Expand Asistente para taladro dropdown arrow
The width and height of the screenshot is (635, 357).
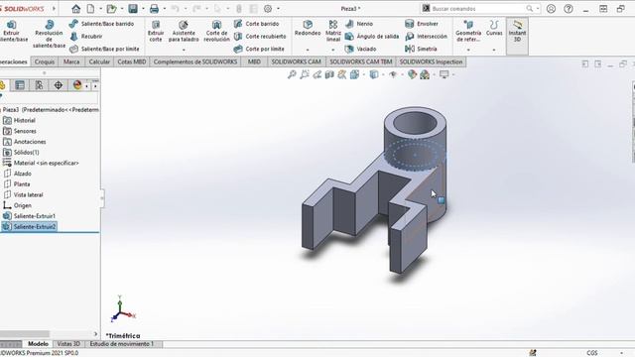pos(184,50)
